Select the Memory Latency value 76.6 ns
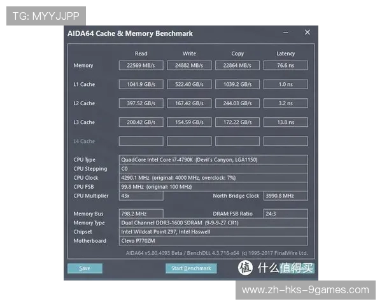Viewport: 382px width, 306px height. point(285,66)
